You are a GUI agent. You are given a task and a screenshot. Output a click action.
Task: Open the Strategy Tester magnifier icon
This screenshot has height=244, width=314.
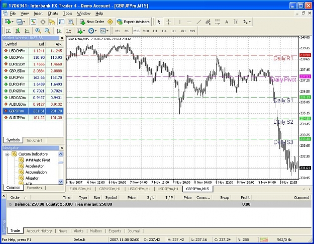pos(71,22)
